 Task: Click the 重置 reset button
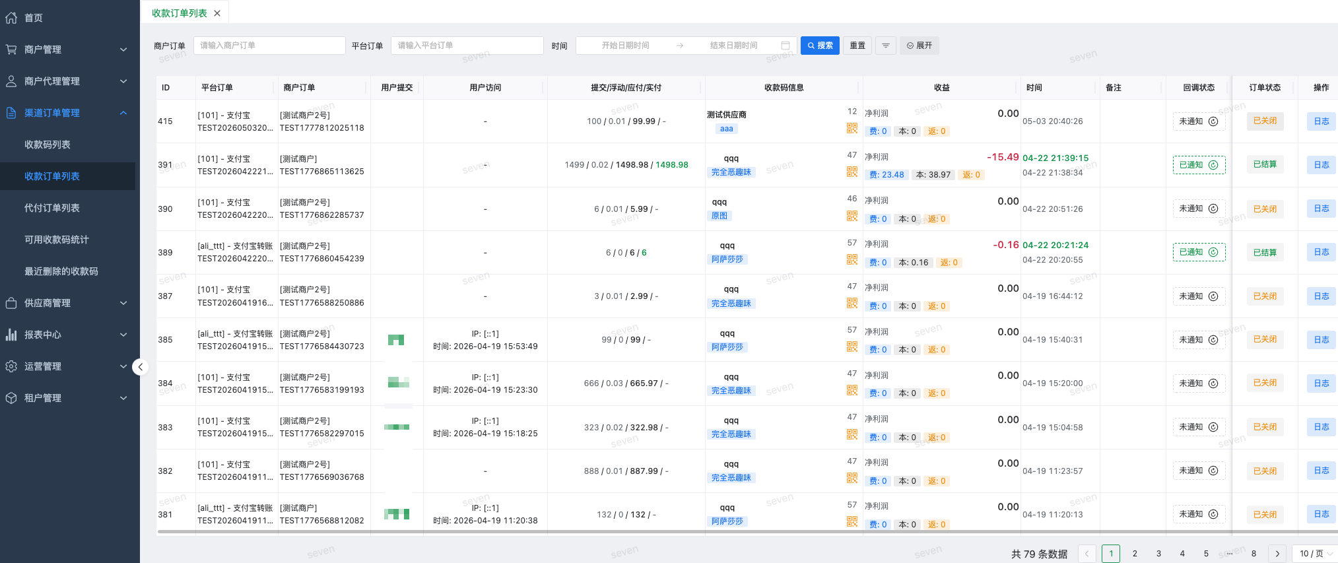(857, 46)
